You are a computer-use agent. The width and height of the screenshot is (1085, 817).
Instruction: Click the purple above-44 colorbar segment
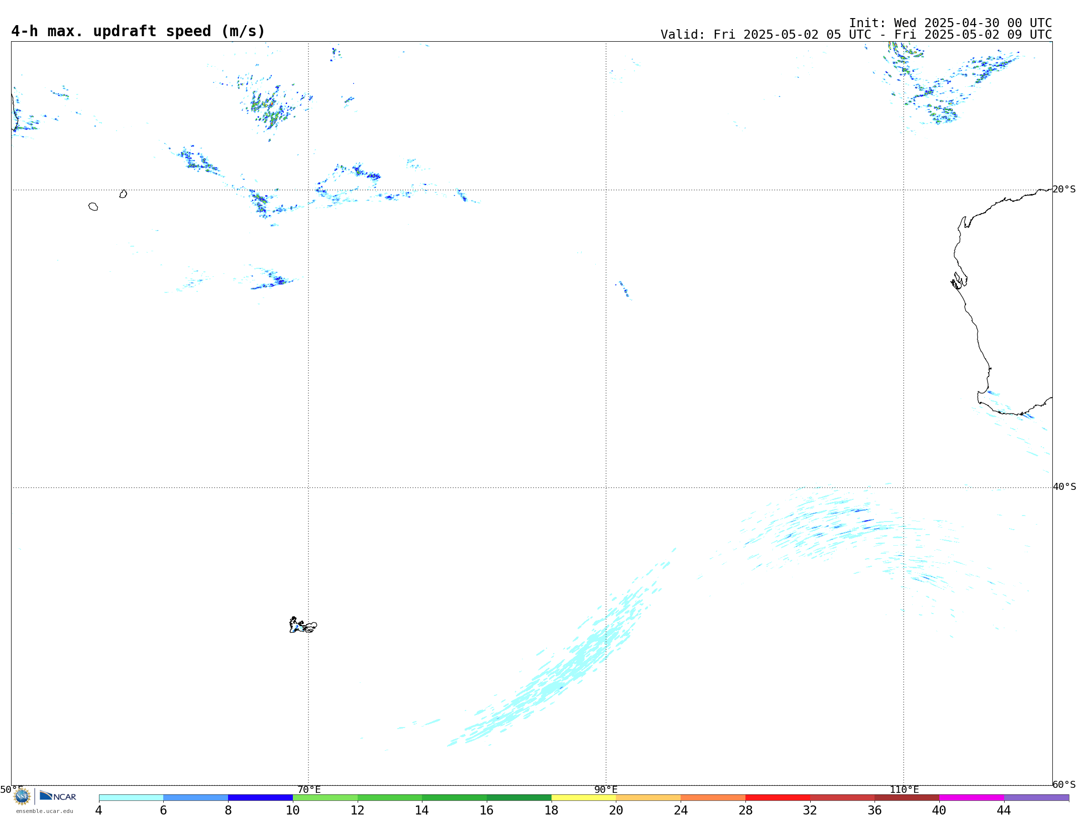coord(1036,797)
